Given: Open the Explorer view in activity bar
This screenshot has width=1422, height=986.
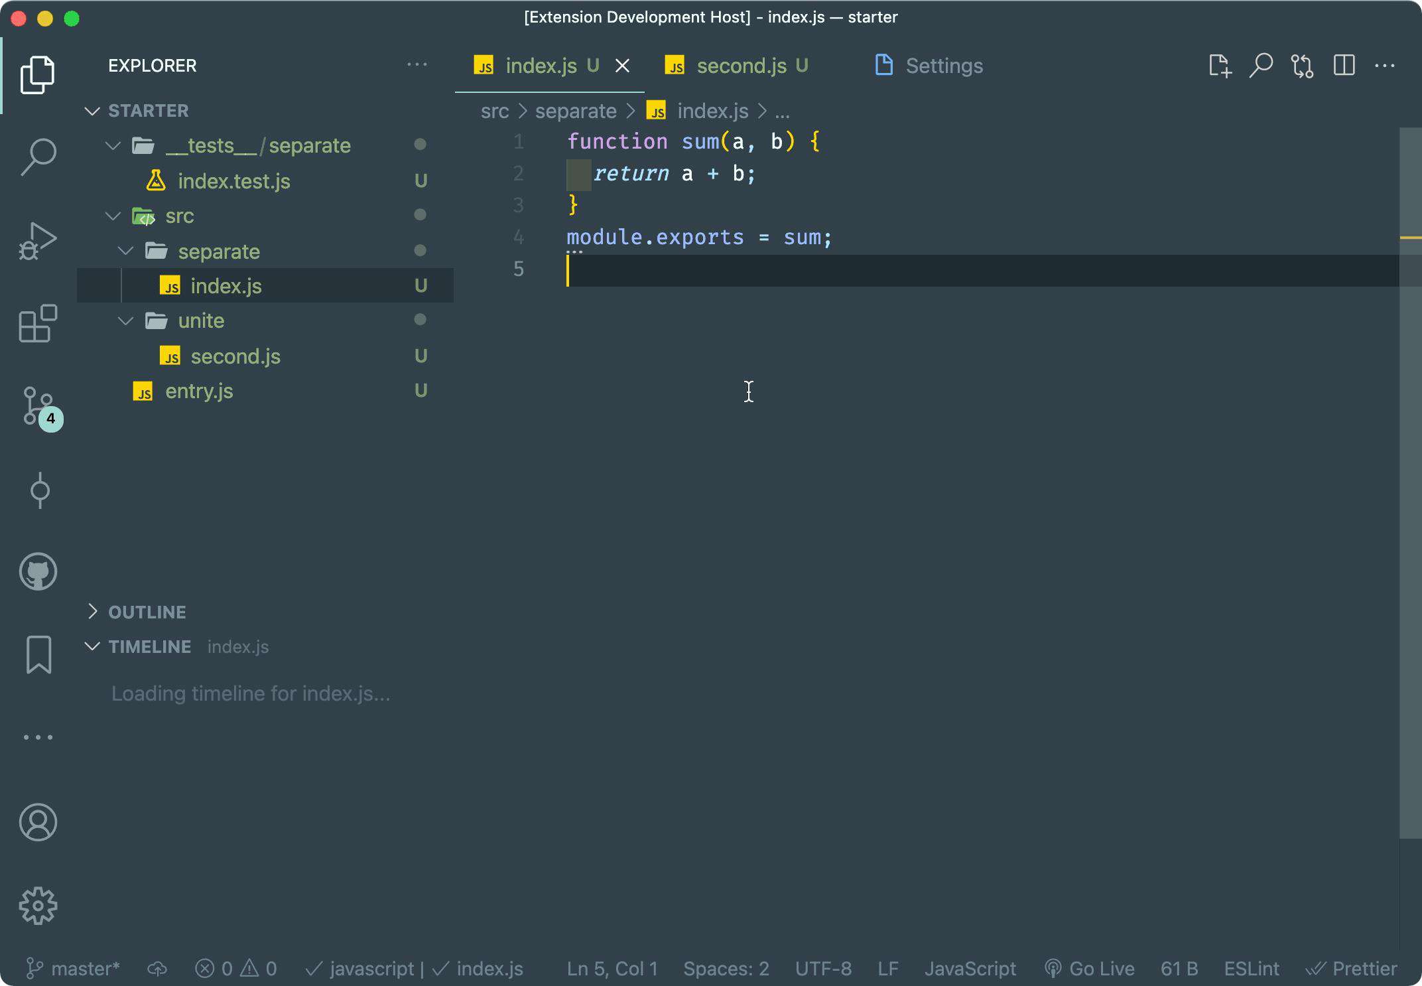Looking at the screenshot, I should (x=38, y=74).
